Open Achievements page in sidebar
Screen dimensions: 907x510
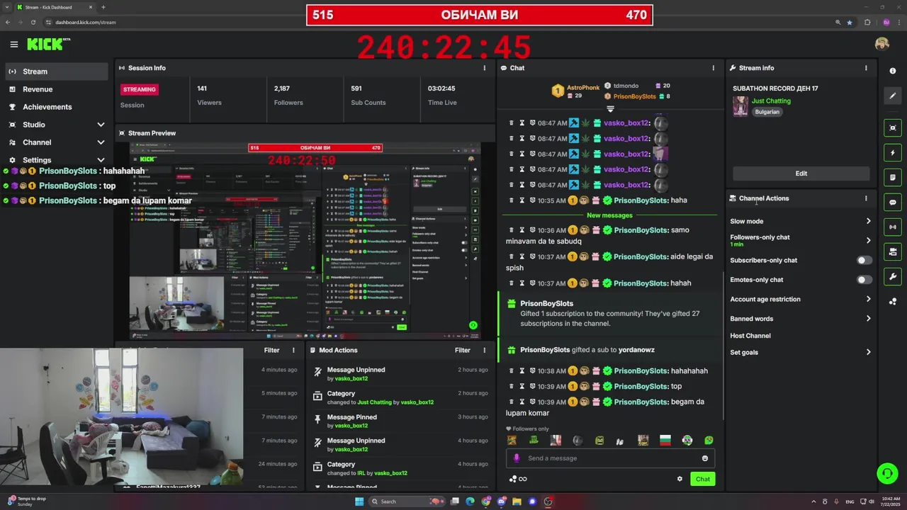click(57, 107)
